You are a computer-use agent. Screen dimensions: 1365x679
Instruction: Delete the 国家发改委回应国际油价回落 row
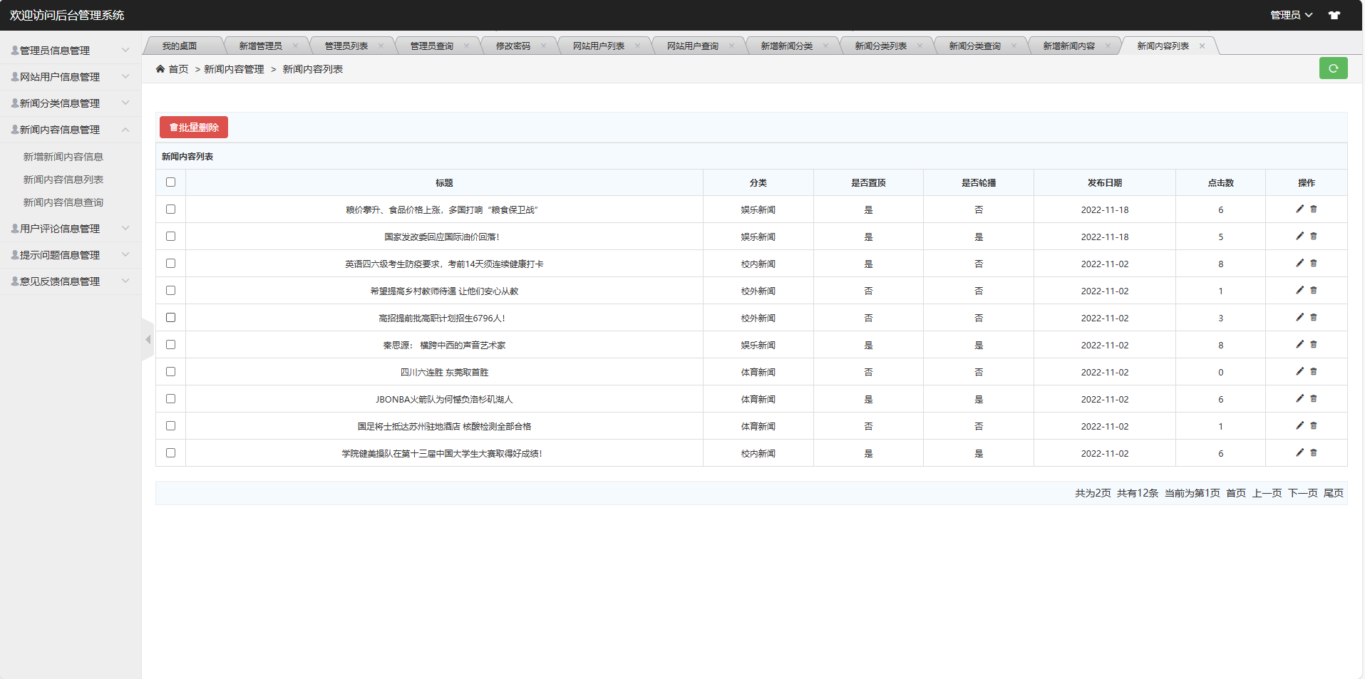[x=1314, y=236]
